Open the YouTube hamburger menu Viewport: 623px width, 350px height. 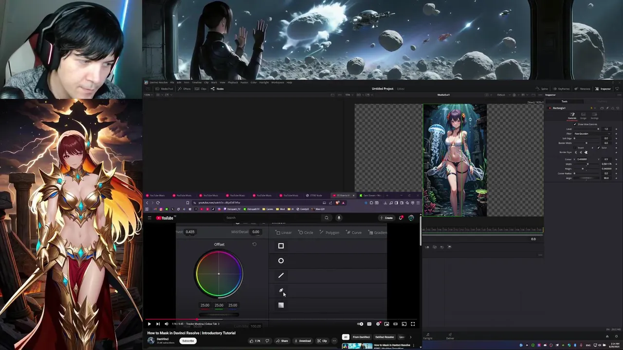click(x=149, y=218)
